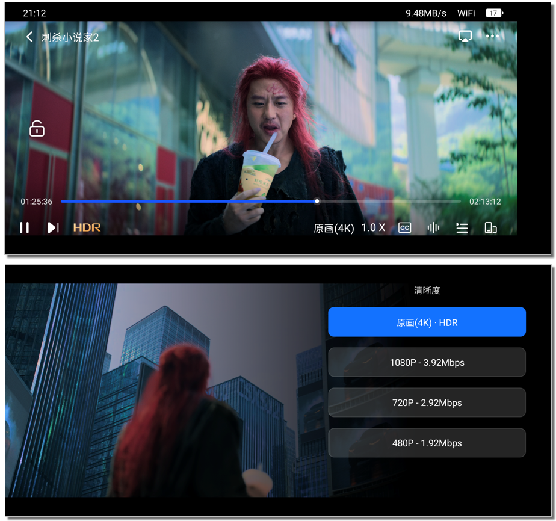Toggle the orange HDR badge
556x521 pixels.
click(x=87, y=227)
